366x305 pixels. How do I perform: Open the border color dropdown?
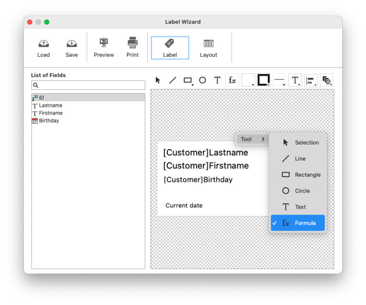(x=264, y=80)
